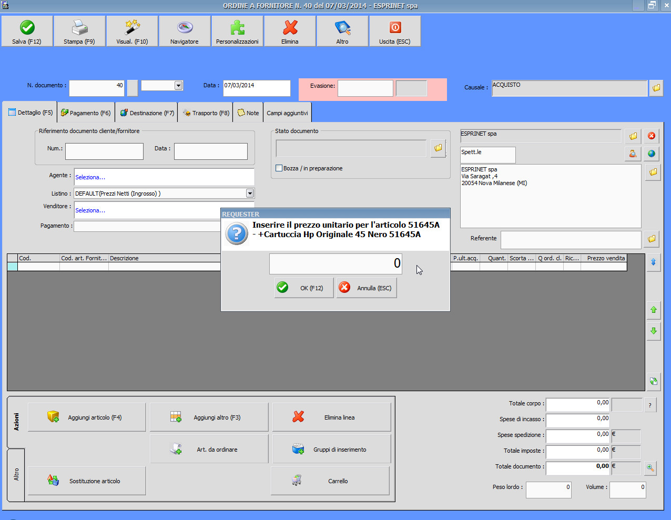Open the Altro toolbar menu
Screen dimensions: 671x520
342,31
